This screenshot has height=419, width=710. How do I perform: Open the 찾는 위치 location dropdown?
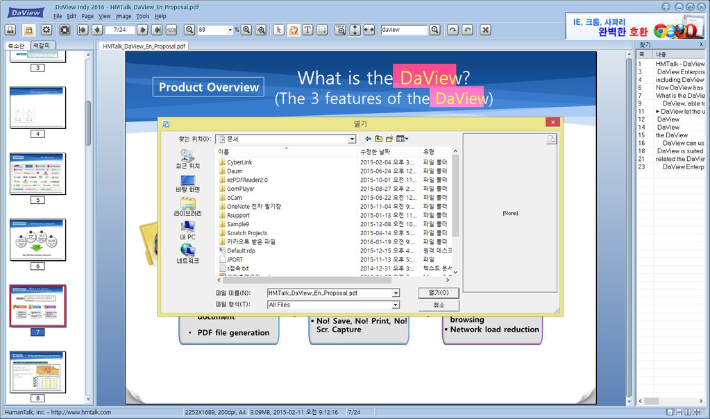coord(351,139)
